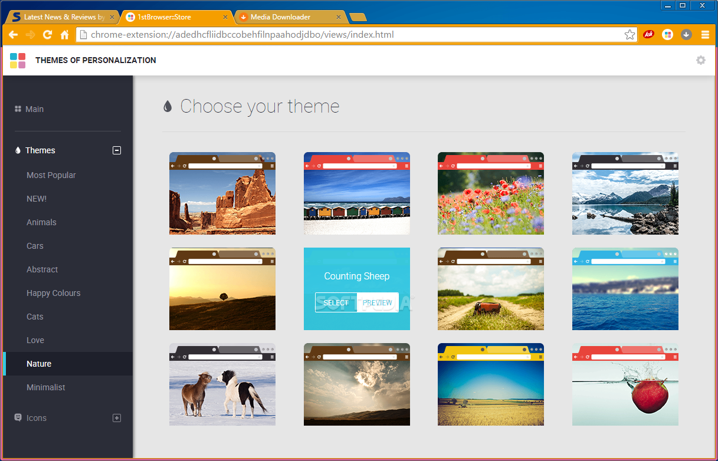Open the Main sidebar item
This screenshot has height=461, width=718.
[34, 109]
